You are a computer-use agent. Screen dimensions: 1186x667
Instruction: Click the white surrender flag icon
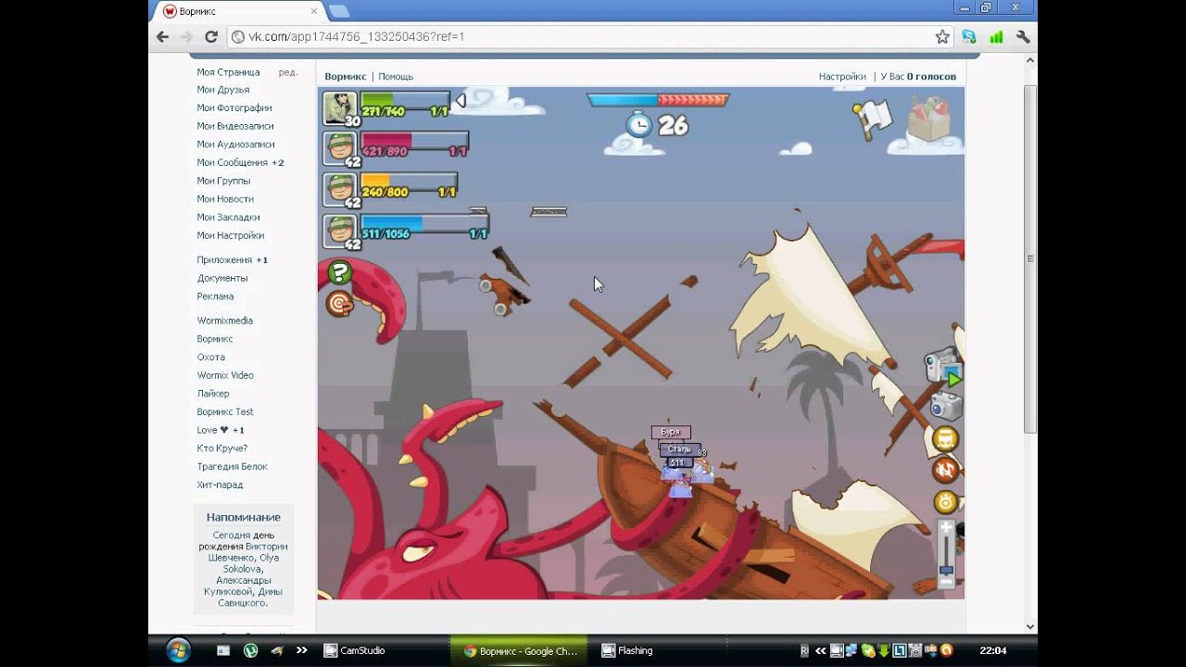[x=871, y=119]
